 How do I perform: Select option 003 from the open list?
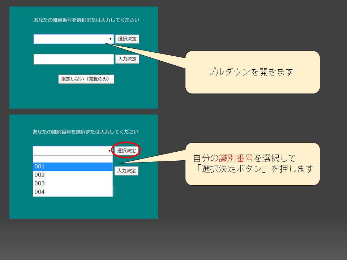72,183
